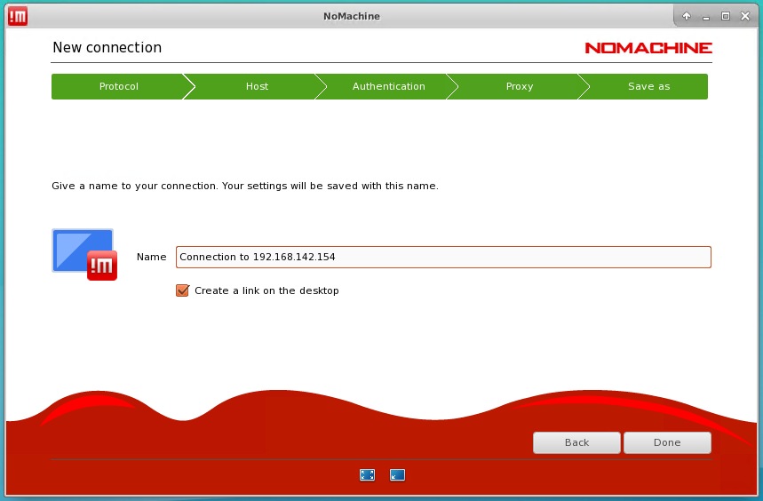Viewport: 763px width, 501px height.
Task: Go to the Host step
Action: [x=257, y=86]
